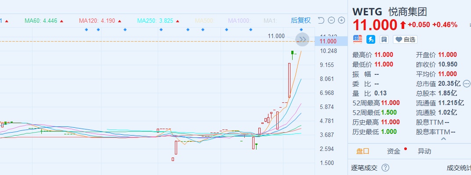471x175 pixels.
Task: Zoom out the K-line chart
Action: pyautogui.click(x=331, y=20)
